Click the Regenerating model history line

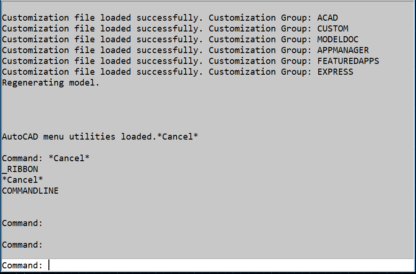pos(51,83)
